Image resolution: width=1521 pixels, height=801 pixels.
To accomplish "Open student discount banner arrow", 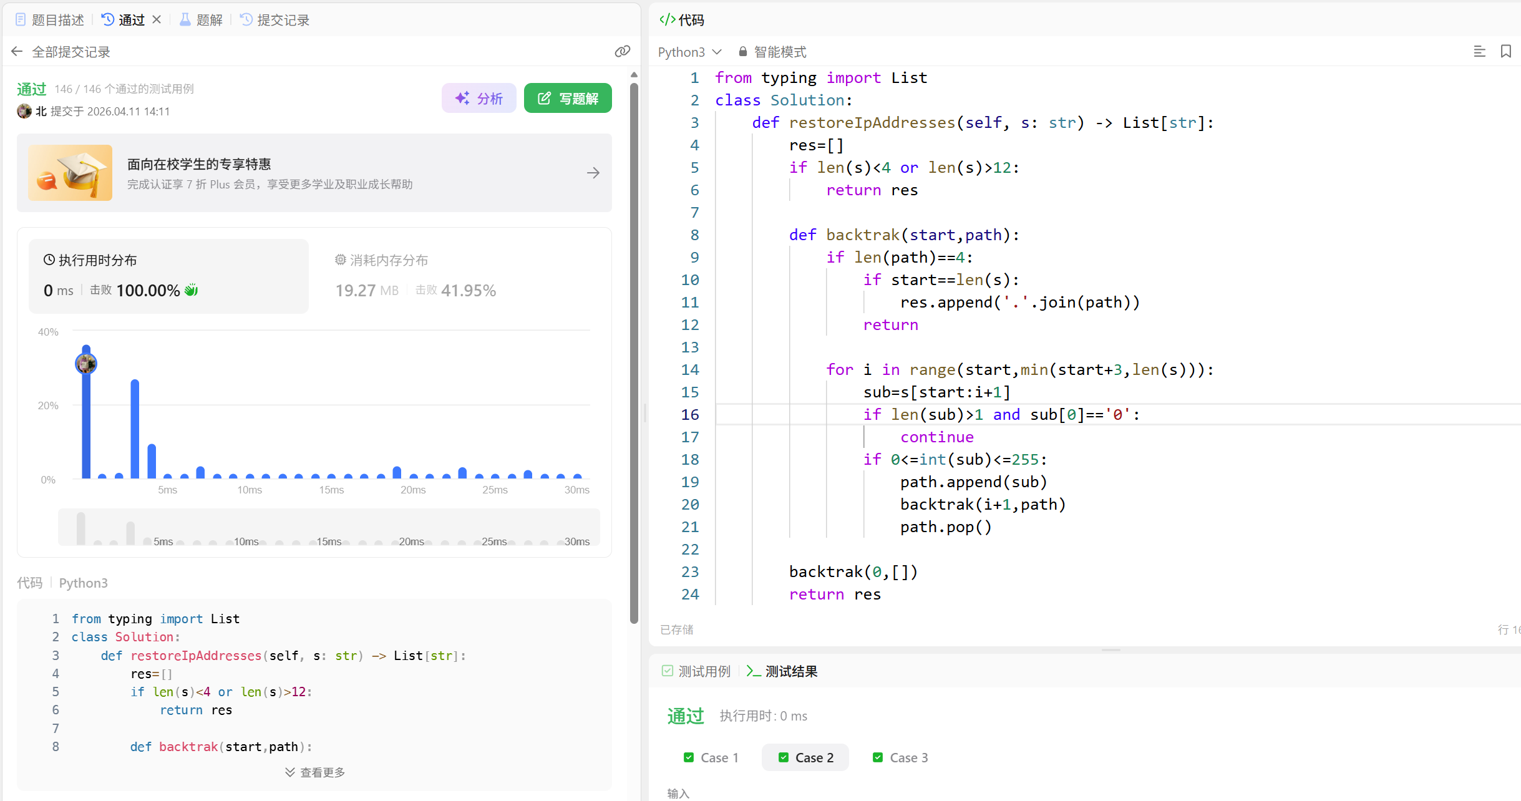I will click(593, 173).
